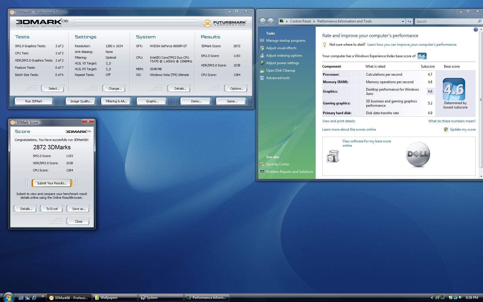Click the Graphs... button
Screen dimensions: 483x302
152,101
